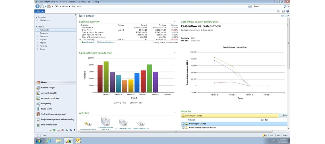Expand My favorites node

pyautogui.click(x=38, y=20)
